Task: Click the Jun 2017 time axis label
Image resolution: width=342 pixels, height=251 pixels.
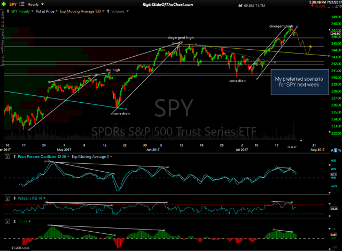Action: (153, 150)
